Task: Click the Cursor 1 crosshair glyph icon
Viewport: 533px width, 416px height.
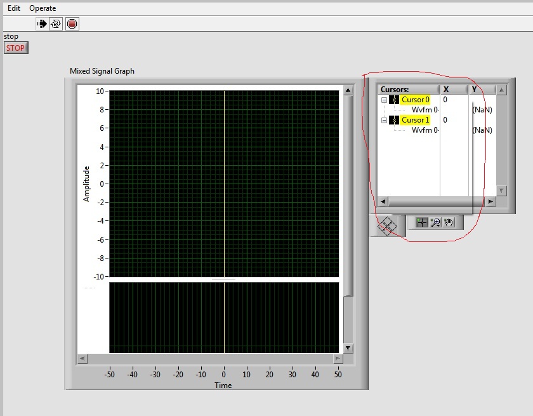Action: pyautogui.click(x=394, y=120)
